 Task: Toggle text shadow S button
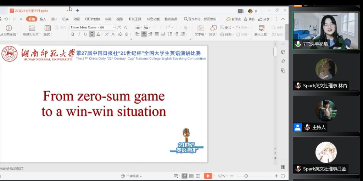click(x=92, y=34)
